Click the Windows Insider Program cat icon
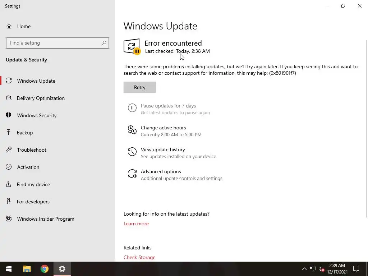Viewport: 368px width, 276px height. 9,219
